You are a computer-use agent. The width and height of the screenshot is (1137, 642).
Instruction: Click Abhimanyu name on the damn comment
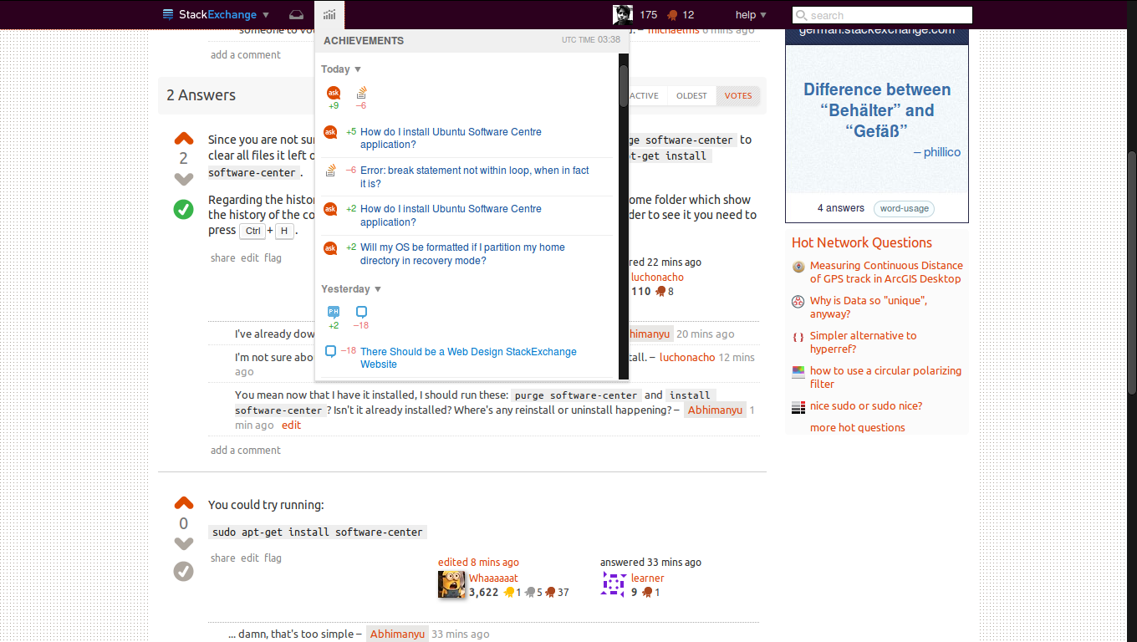click(397, 634)
